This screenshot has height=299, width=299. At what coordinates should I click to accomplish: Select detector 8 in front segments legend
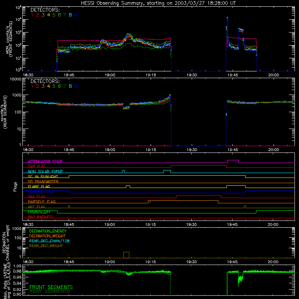coord(70,15)
